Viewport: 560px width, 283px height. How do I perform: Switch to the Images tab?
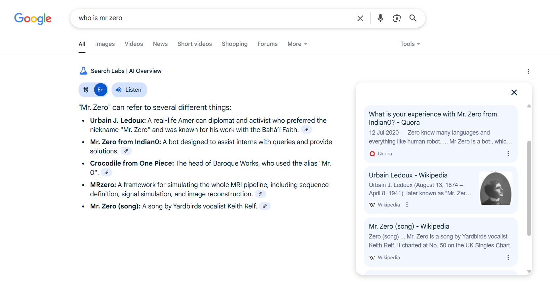(105, 44)
